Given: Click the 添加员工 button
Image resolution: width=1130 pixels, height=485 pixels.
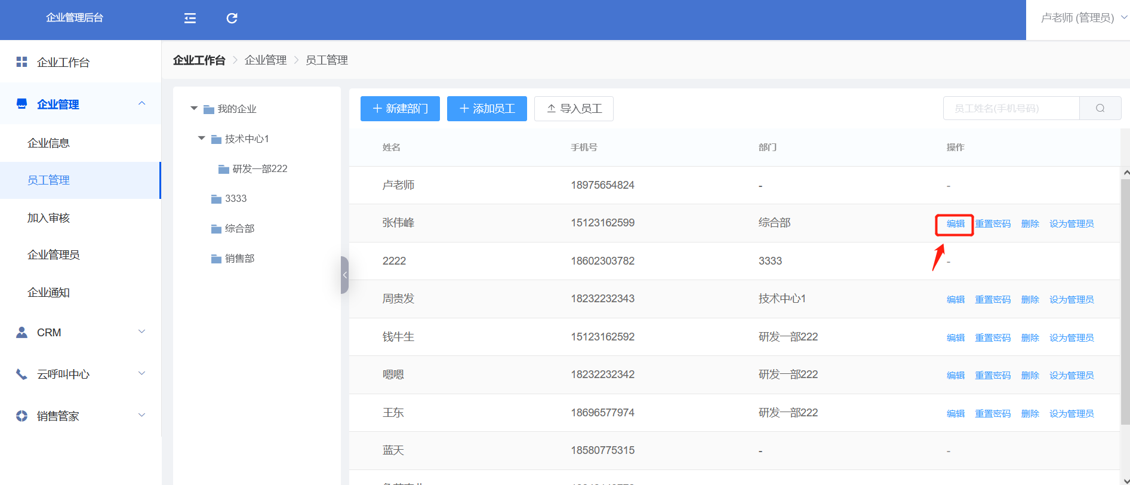Looking at the screenshot, I should click(x=487, y=109).
